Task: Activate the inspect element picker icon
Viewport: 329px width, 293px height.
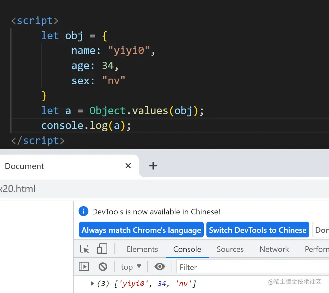Action: click(84, 249)
